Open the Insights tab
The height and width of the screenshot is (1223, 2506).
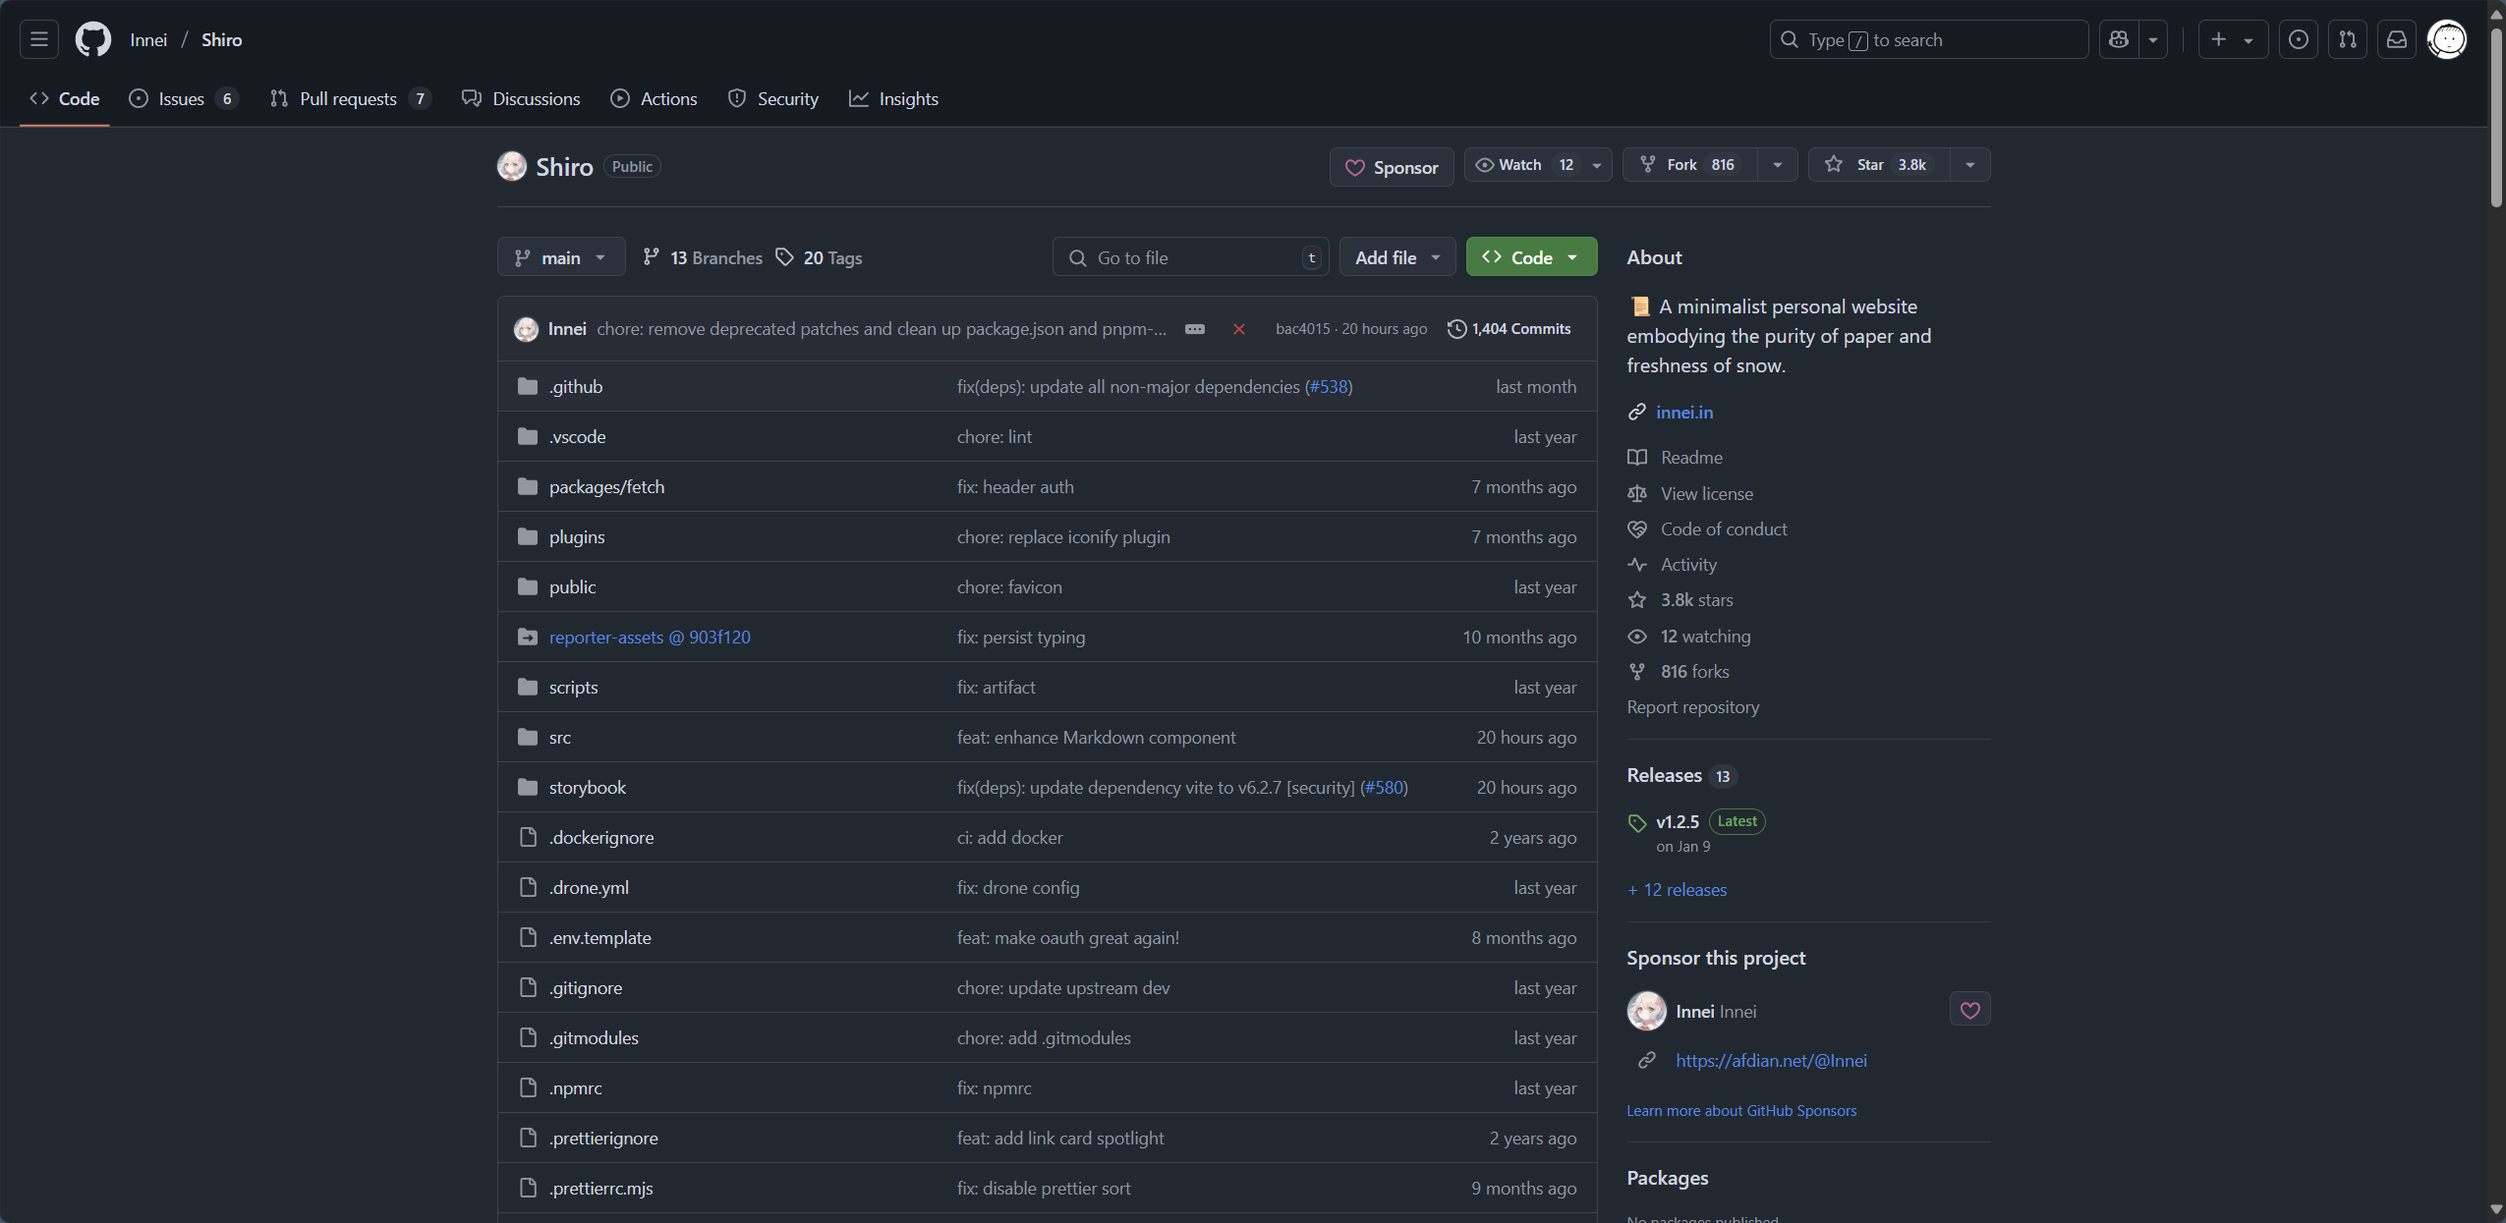click(x=893, y=98)
